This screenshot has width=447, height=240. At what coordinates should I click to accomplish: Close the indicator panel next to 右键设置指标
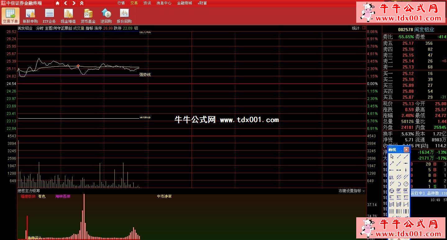(364, 191)
